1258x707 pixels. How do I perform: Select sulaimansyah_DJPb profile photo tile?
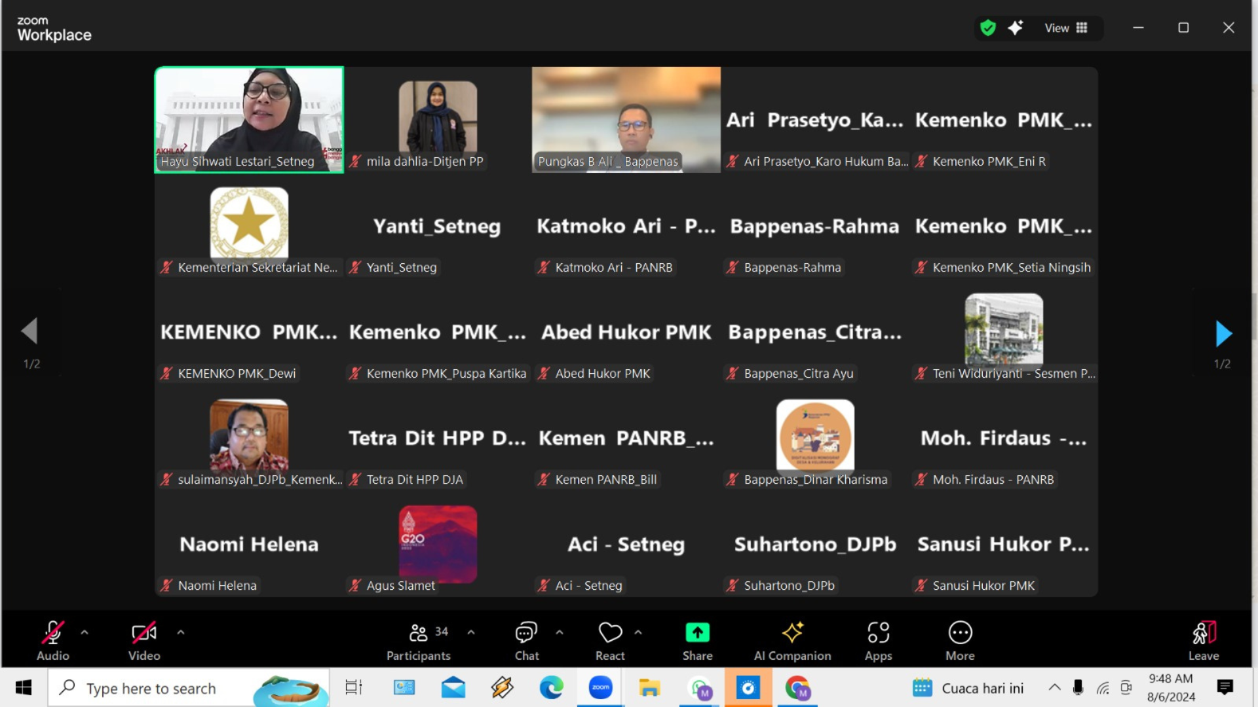point(249,438)
